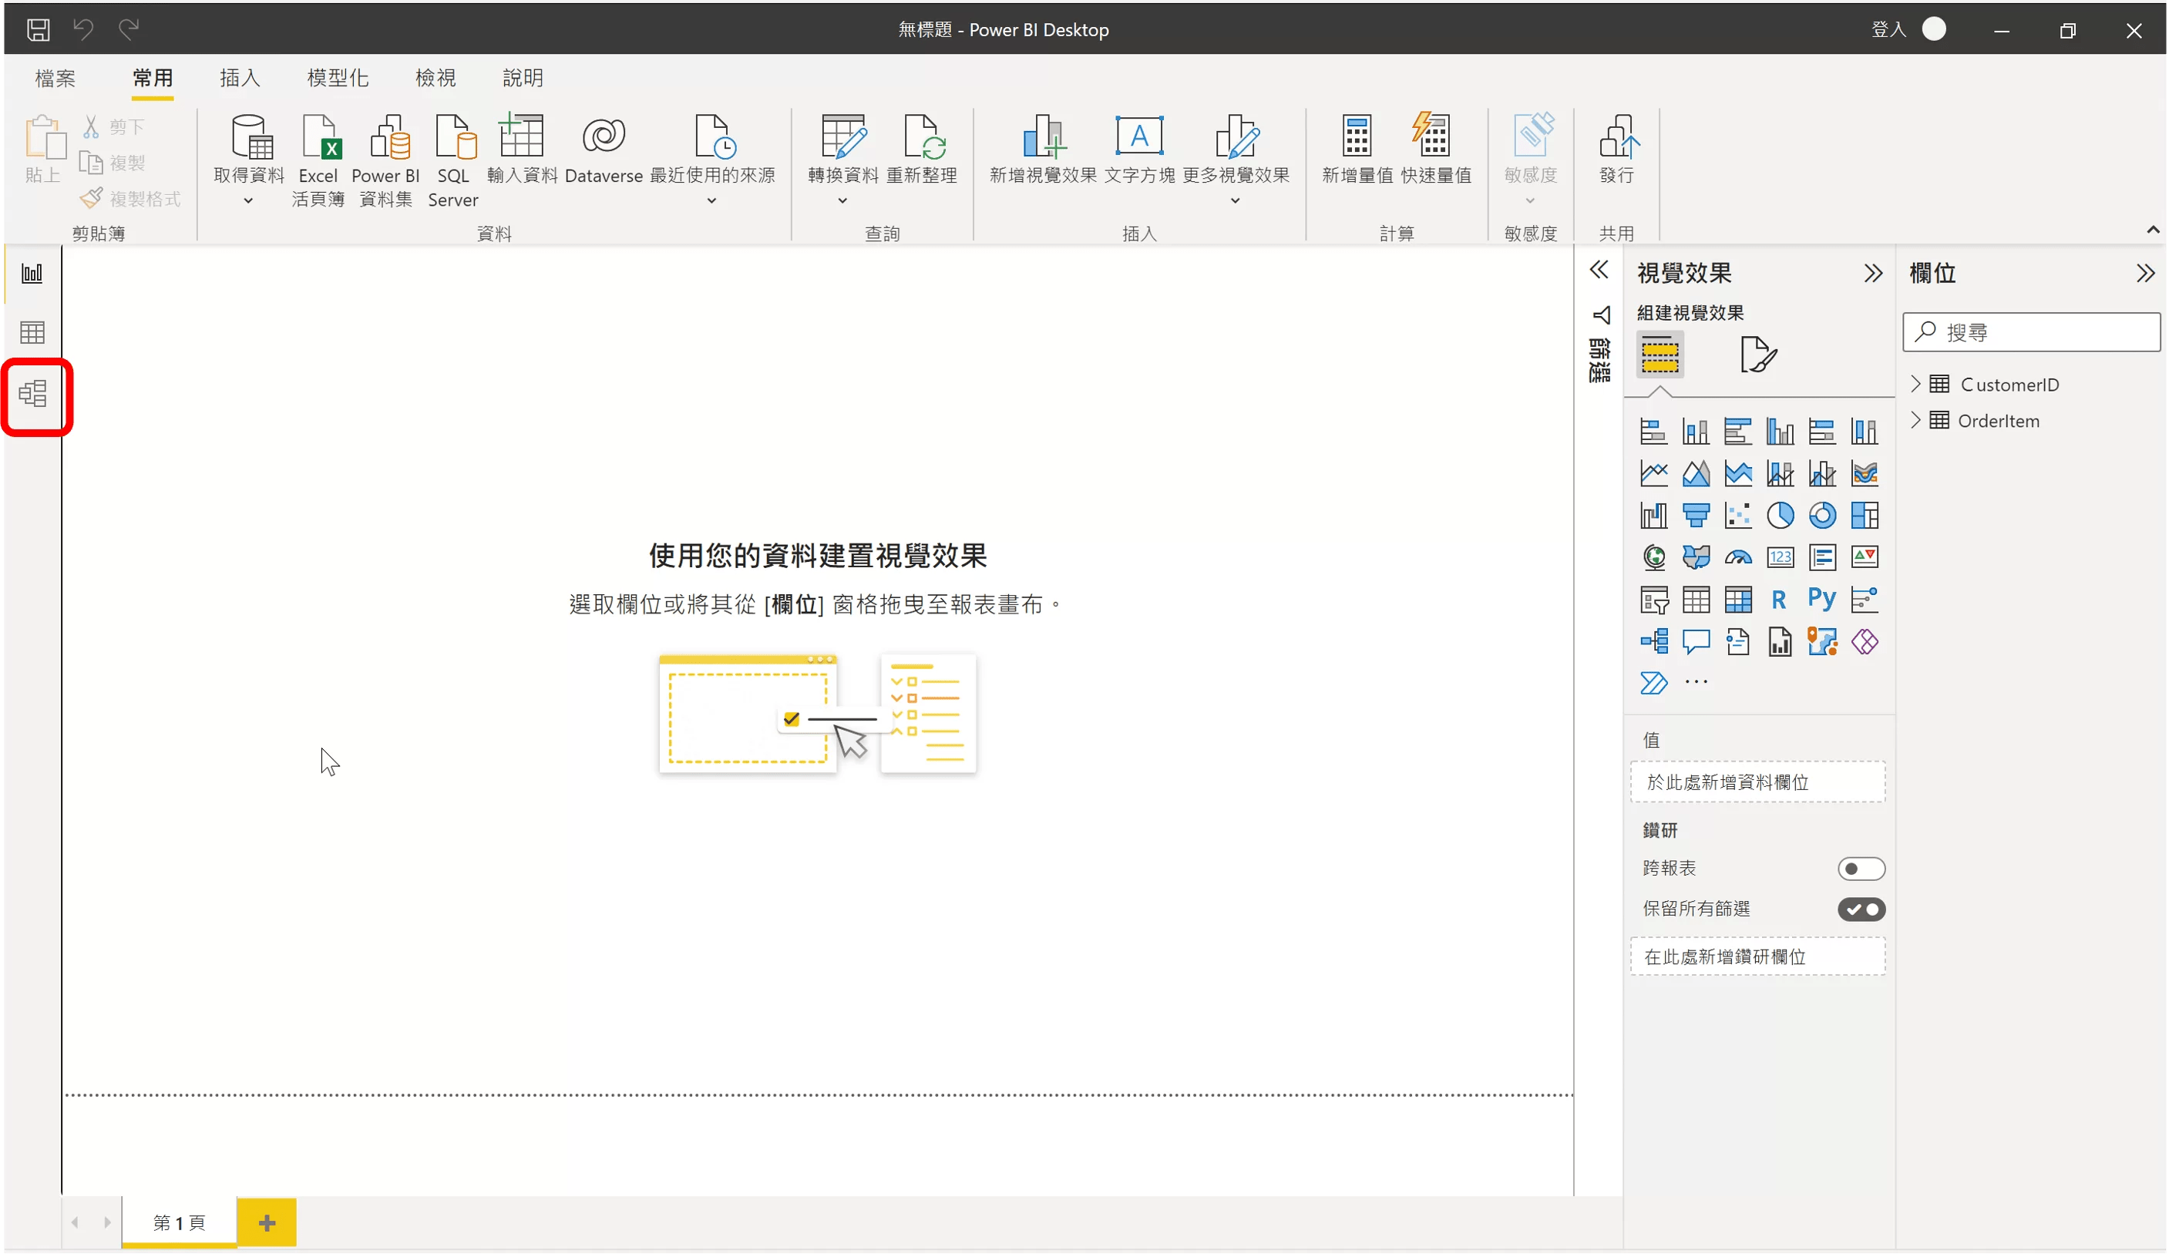Toggle 跨報表 drillthrough switch
This screenshot has height=1254, width=2169.
pyautogui.click(x=1861, y=869)
